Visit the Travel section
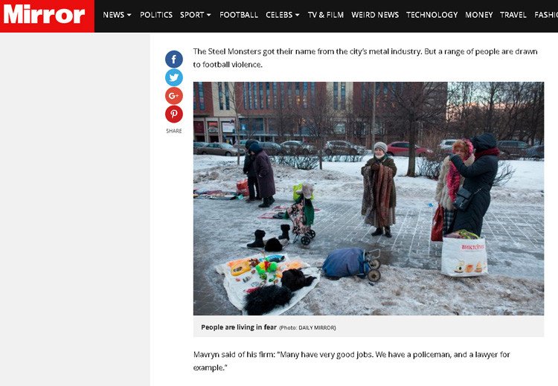The height and width of the screenshot is (386, 558). (x=513, y=15)
